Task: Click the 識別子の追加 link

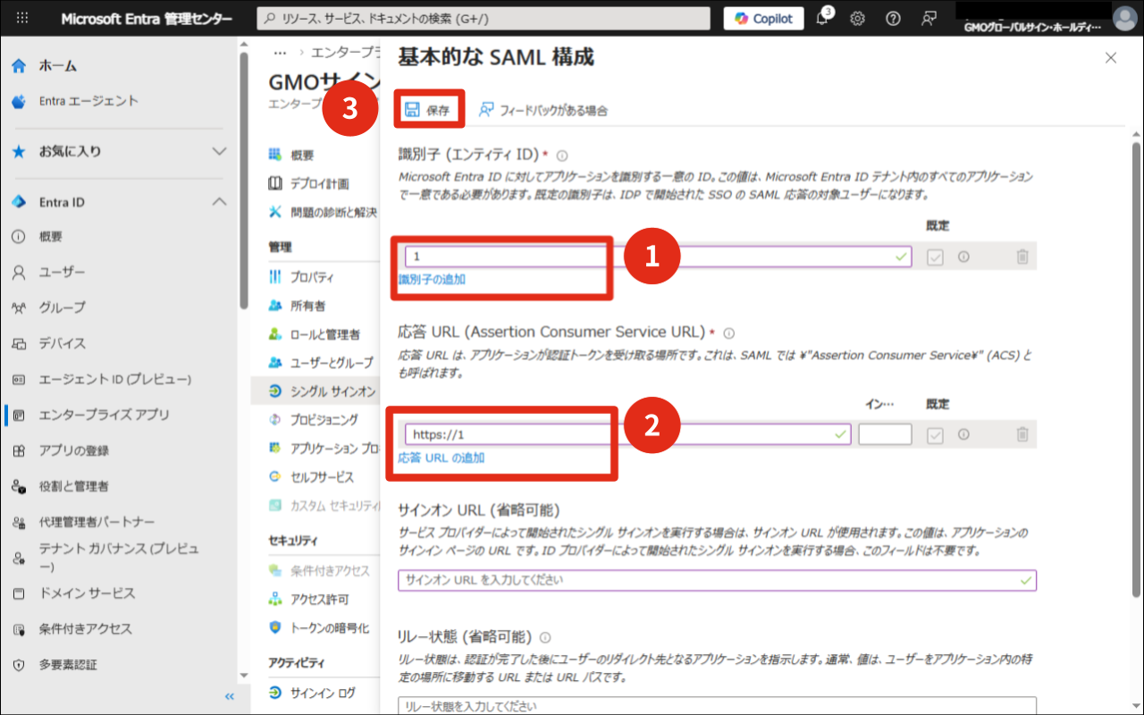Action: click(x=432, y=279)
